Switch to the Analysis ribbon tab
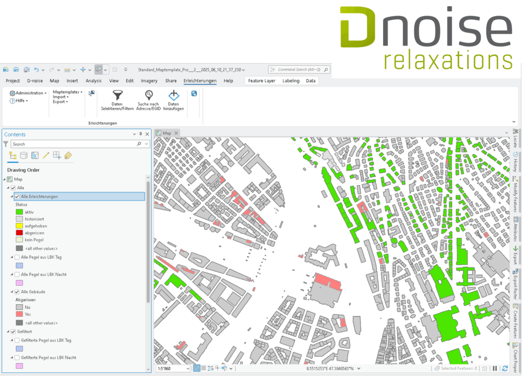The width and height of the screenshot is (522, 376). click(x=93, y=81)
